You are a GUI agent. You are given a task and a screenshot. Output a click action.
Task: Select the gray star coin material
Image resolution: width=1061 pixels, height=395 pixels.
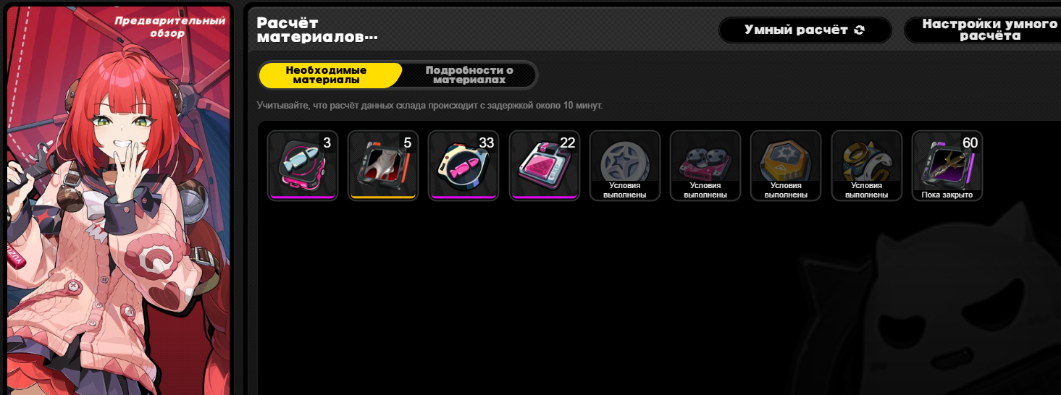(625, 166)
